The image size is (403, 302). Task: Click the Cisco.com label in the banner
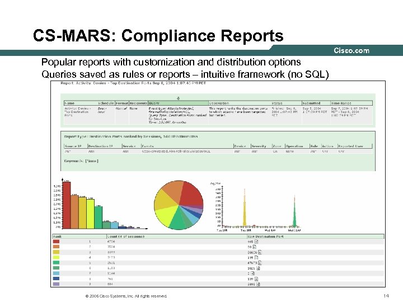pos(352,50)
